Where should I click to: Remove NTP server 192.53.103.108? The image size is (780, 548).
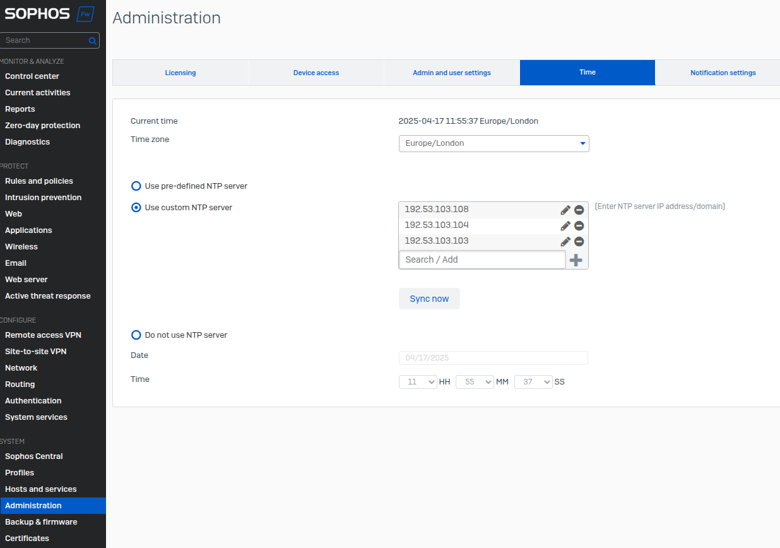click(579, 210)
